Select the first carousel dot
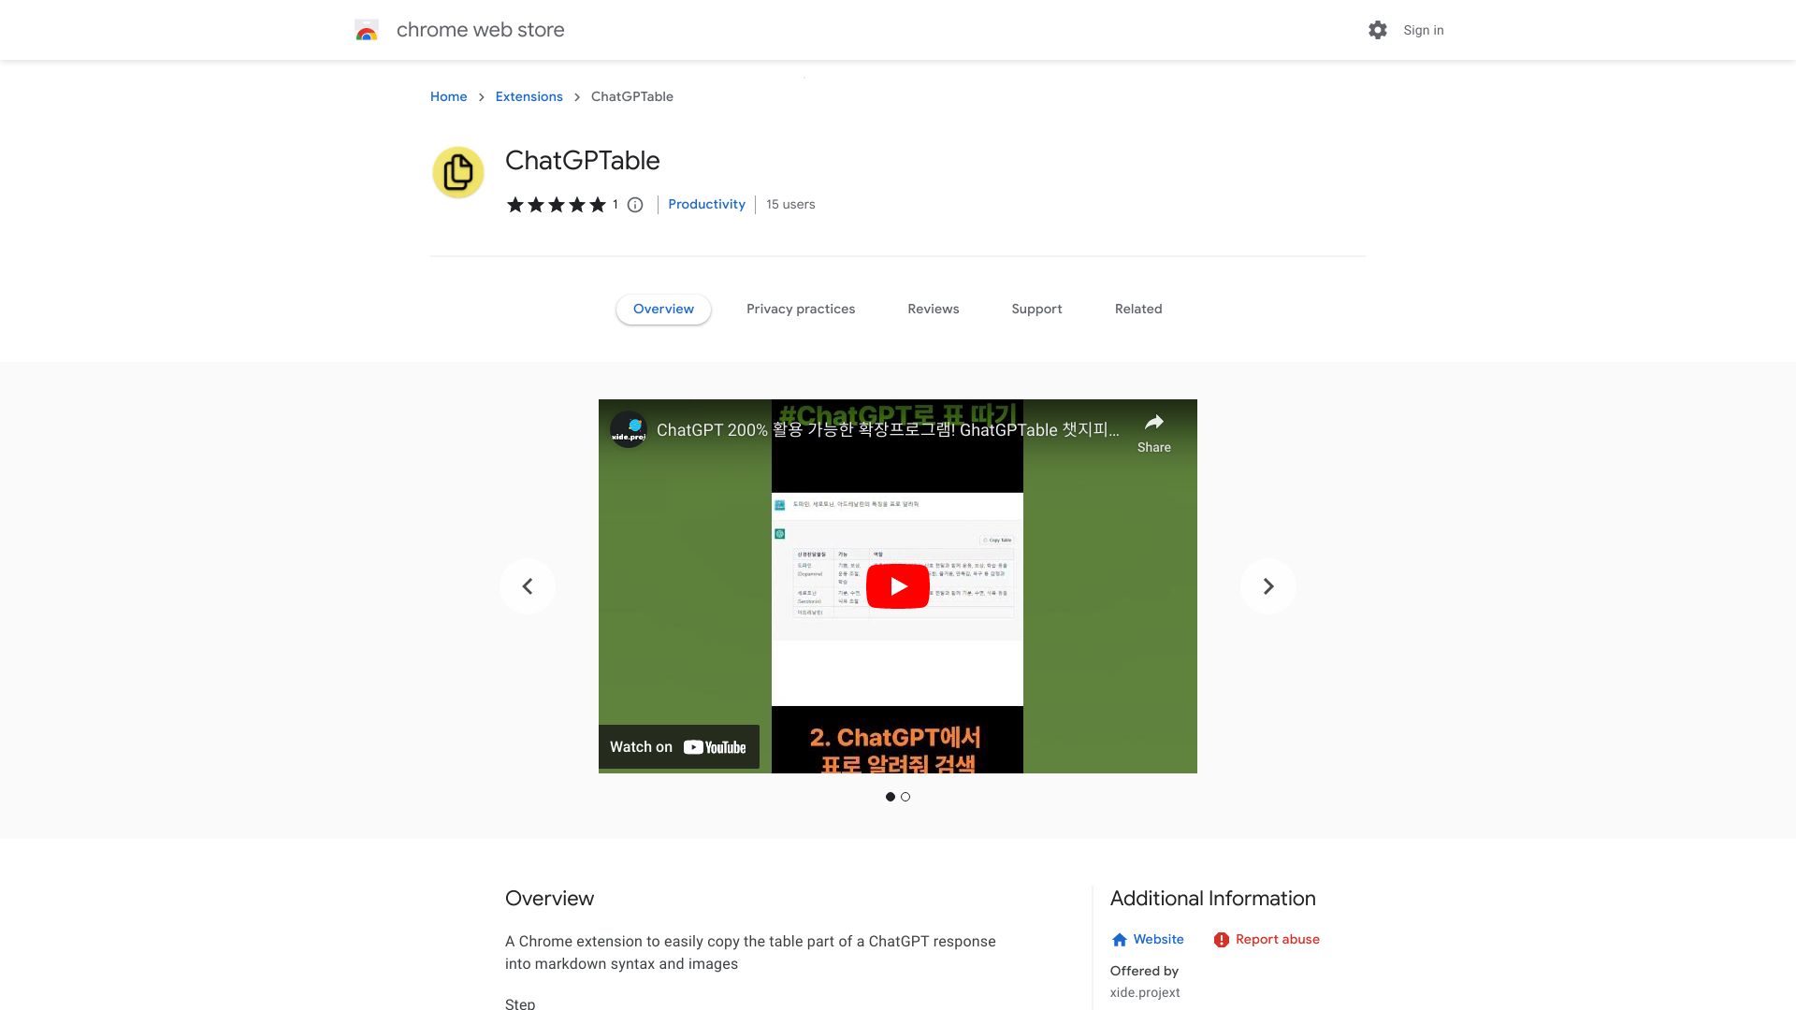1796x1010 pixels. [891, 797]
